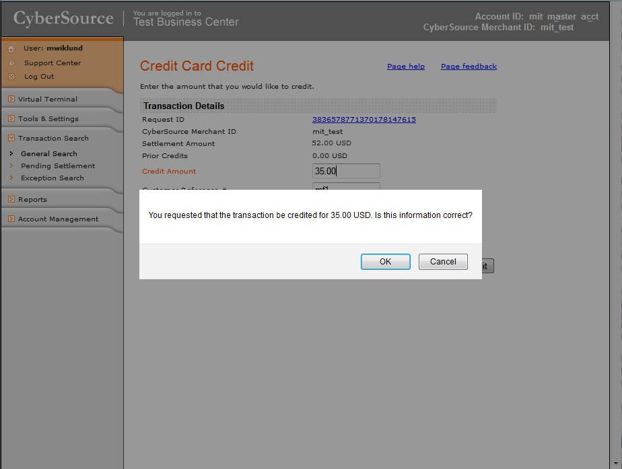Viewport: 622px width, 469px height.
Task: Open Pending Settlement in sidebar
Action: [58, 166]
